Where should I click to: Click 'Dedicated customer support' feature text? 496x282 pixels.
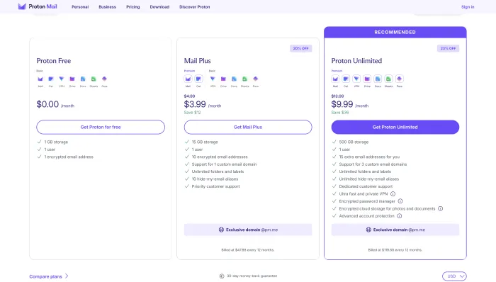pos(366,186)
